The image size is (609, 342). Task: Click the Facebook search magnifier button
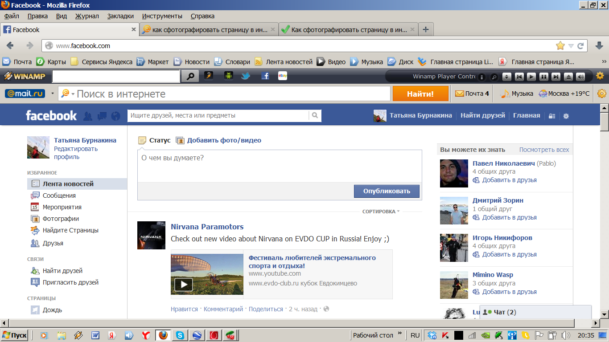315,115
